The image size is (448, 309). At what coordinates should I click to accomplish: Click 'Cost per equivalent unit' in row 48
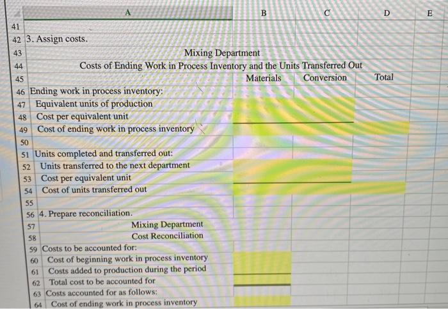point(83,116)
